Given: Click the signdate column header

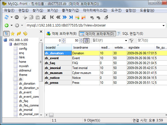Looking at the screenshot, I should point(141,47).
